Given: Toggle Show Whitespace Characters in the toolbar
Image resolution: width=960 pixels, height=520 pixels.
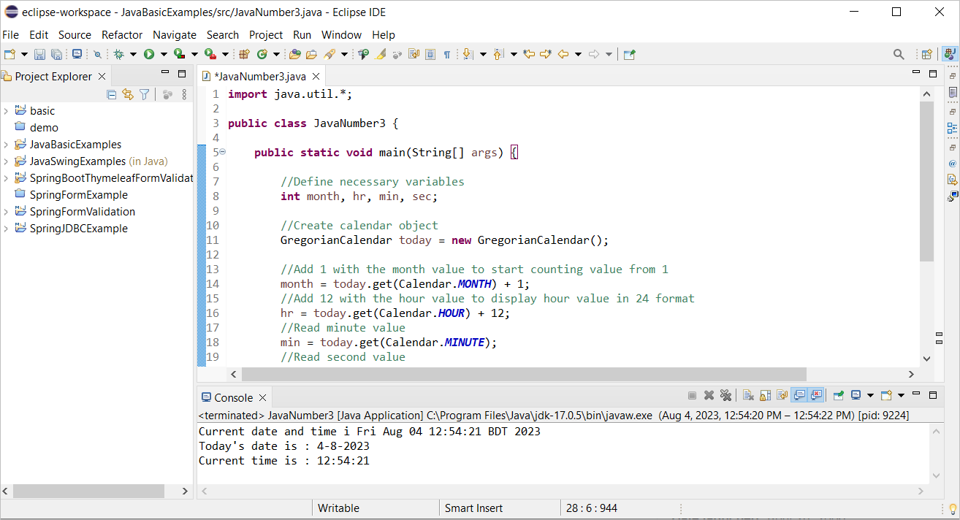Looking at the screenshot, I should click(x=446, y=54).
